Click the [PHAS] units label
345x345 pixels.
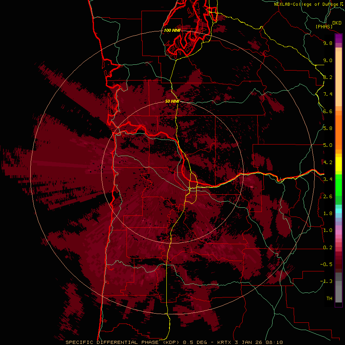(324, 26)
